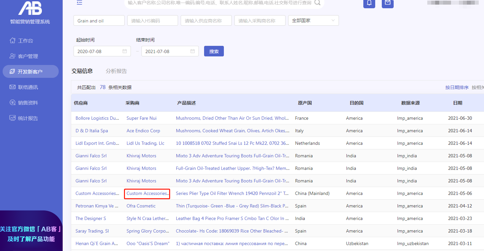
Task: Open product Leather Bag 4 Piece Pro Framer
Action: 232,218
